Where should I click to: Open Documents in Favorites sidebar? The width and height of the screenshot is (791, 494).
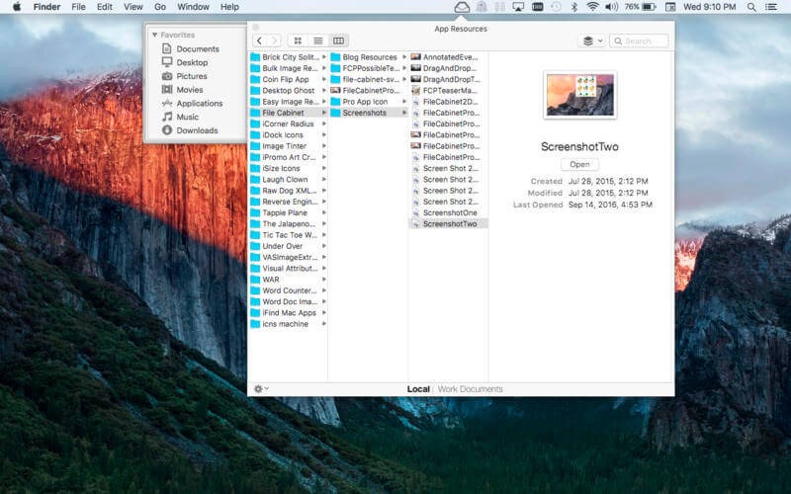pos(197,48)
